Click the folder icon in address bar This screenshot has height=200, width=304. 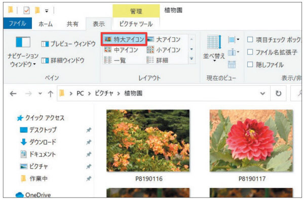pyautogui.click(x=62, y=93)
